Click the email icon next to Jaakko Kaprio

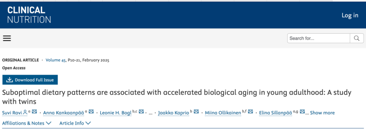tap(196, 112)
